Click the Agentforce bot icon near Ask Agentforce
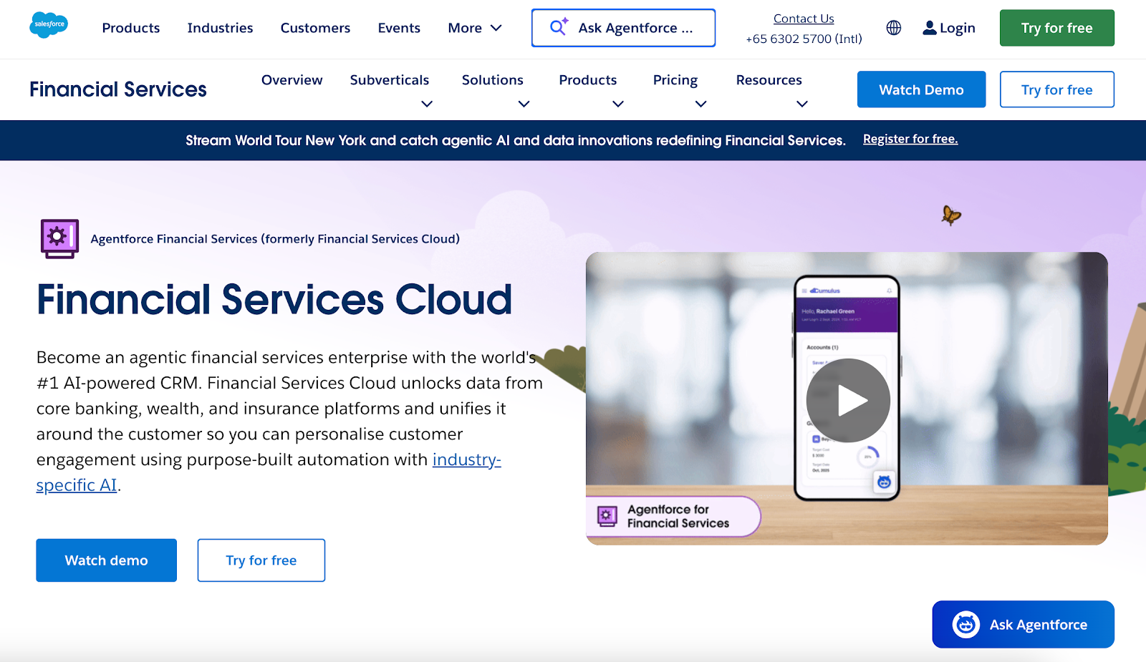Screen dimensions: 1146x662 [x=965, y=624]
